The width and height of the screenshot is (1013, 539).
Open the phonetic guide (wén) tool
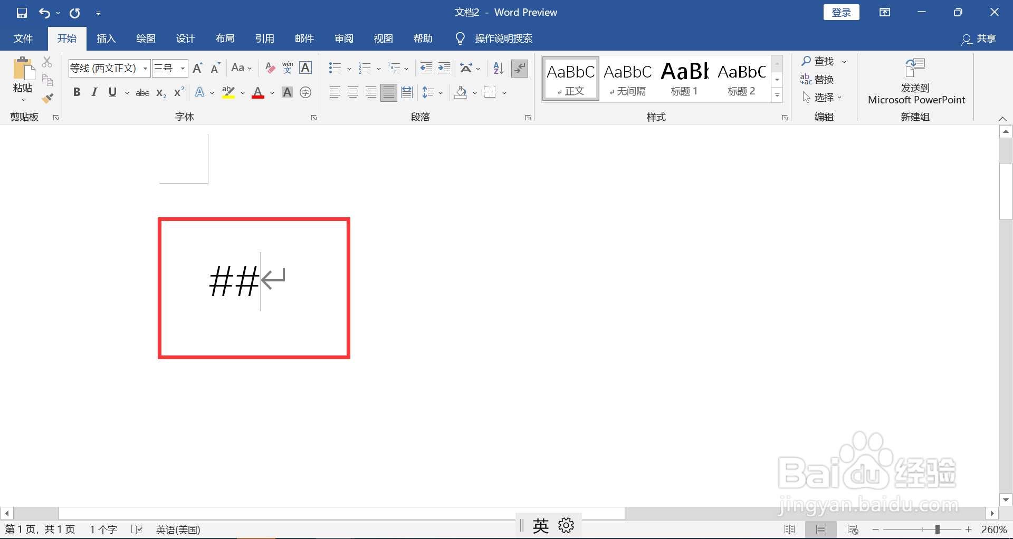pos(288,68)
